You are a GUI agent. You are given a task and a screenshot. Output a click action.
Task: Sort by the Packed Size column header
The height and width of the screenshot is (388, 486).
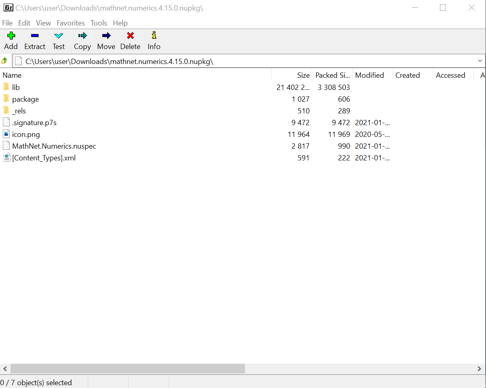pos(332,75)
